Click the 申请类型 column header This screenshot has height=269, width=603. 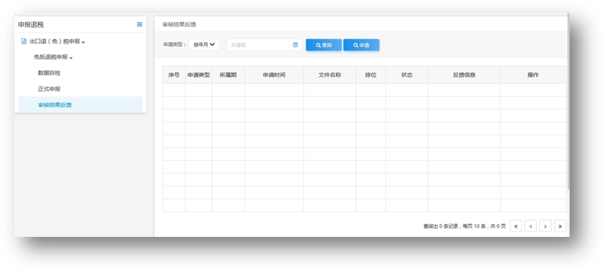click(x=199, y=75)
